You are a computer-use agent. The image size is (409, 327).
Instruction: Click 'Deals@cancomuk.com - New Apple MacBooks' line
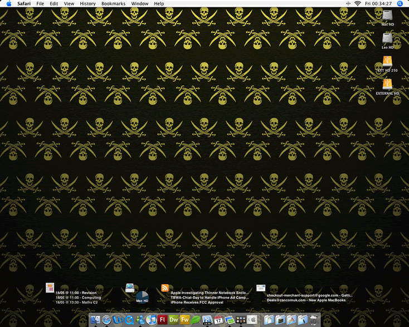click(x=306, y=300)
